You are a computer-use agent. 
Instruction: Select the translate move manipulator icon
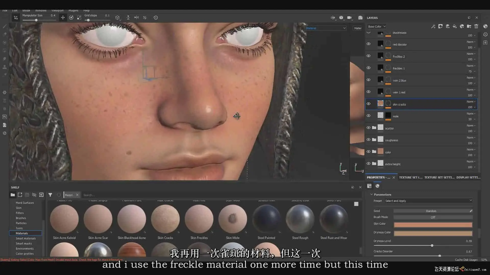63,18
